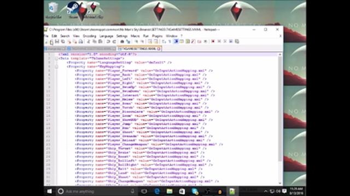The width and height of the screenshot is (350, 196).
Task: Open the Store from the taskbar
Action: (x=182, y=191)
